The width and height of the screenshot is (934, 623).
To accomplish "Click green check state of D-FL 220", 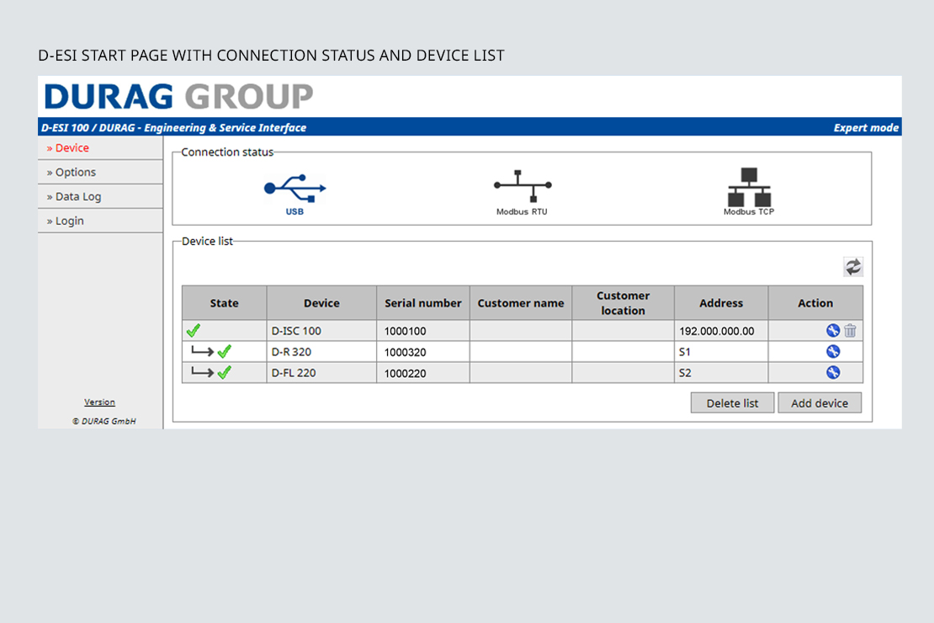I will (x=224, y=373).
